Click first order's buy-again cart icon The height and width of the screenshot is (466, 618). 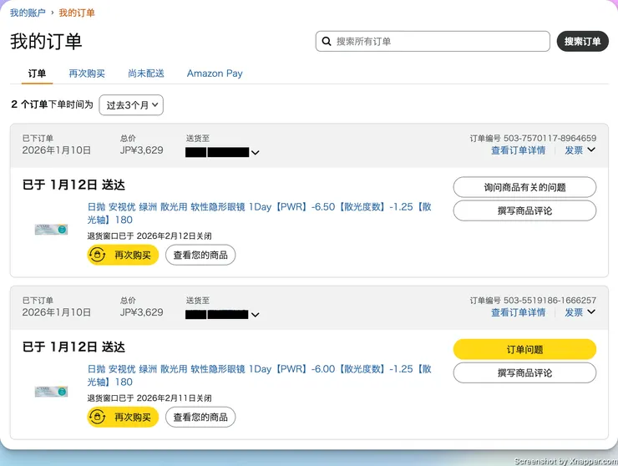pyautogui.click(x=99, y=255)
